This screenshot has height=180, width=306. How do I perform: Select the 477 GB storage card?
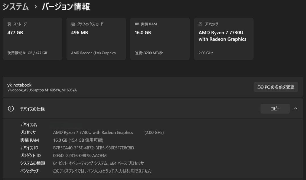click(x=32, y=39)
